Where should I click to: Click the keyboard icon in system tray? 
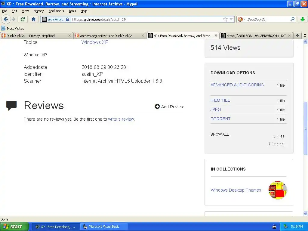click(x=274, y=227)
